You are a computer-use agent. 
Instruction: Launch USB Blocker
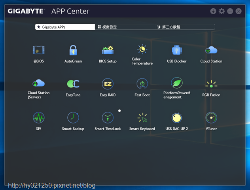(x=176, y=50)
